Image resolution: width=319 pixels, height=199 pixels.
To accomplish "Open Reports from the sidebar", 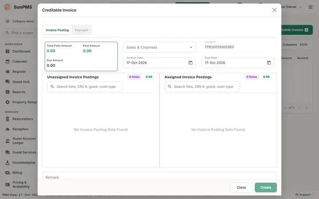I will click(19, 92).
